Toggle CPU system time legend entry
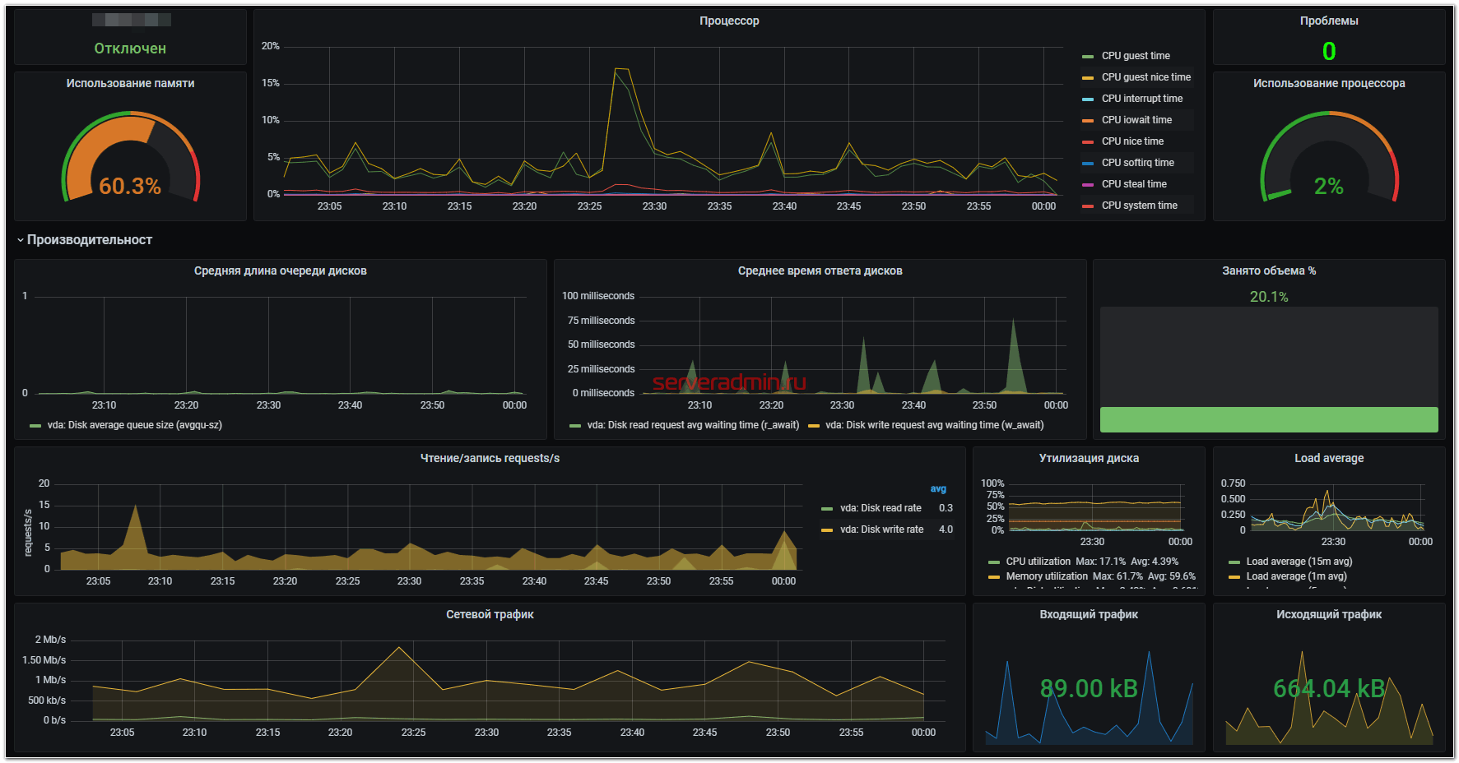The height and width of the screenshot is (763, 1459). [x=1139, y=206]
